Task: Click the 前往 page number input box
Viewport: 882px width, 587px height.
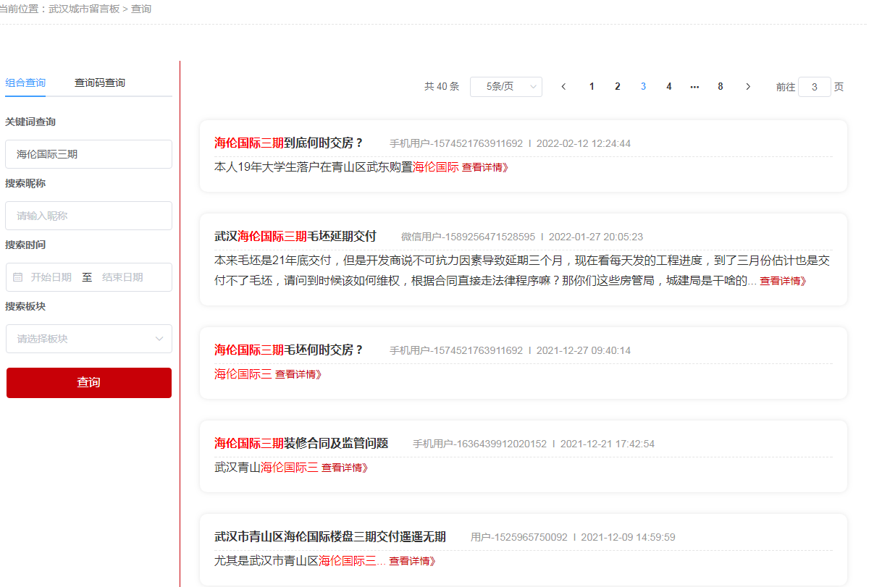Action: [x=814, y=87]
